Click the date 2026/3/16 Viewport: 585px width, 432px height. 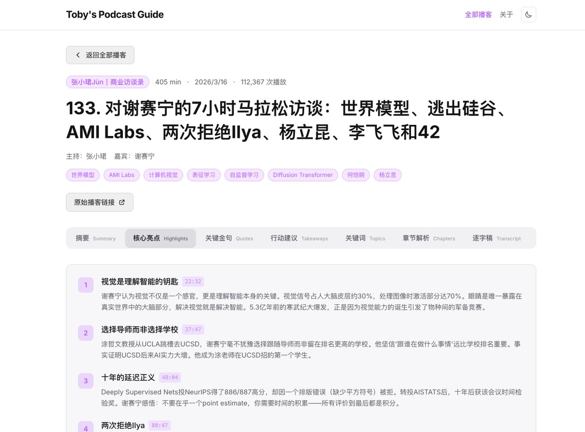pos(211,82)
